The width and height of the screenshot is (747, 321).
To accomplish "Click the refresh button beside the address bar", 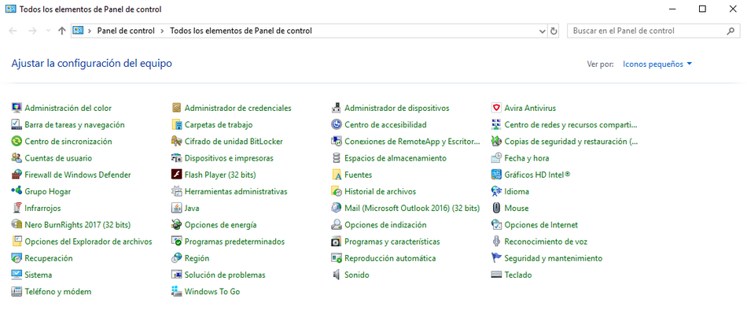I will (x=554, y=31).
